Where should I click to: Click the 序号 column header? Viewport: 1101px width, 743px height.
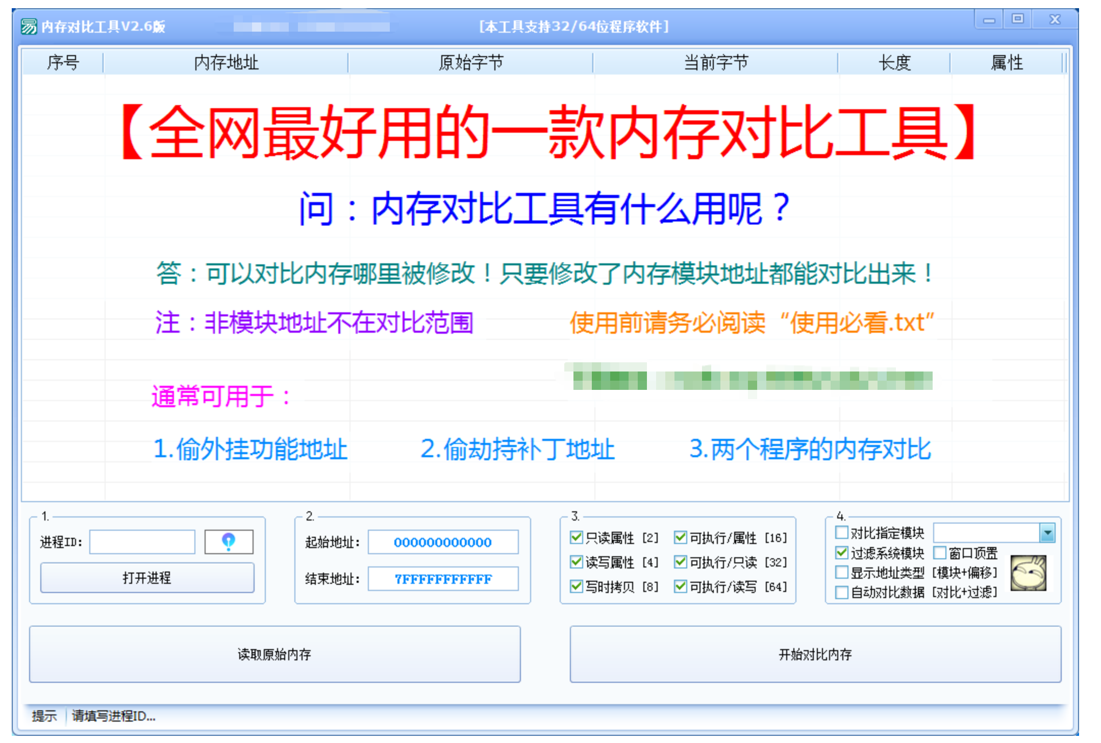[x=63, y=62]
